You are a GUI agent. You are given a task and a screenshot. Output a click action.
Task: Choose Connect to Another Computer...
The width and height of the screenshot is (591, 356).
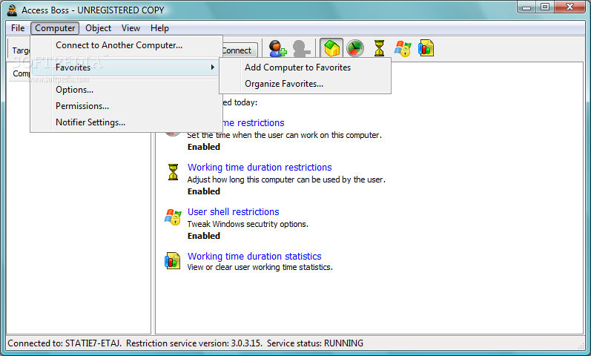tap(127, 45)
